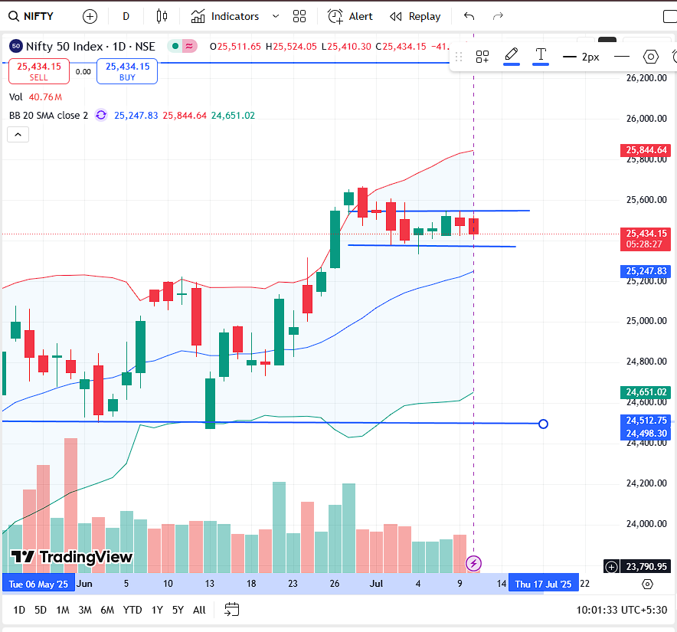
Task: Click the horizontal line circular endpoint handle
Action: coord(543,424)
